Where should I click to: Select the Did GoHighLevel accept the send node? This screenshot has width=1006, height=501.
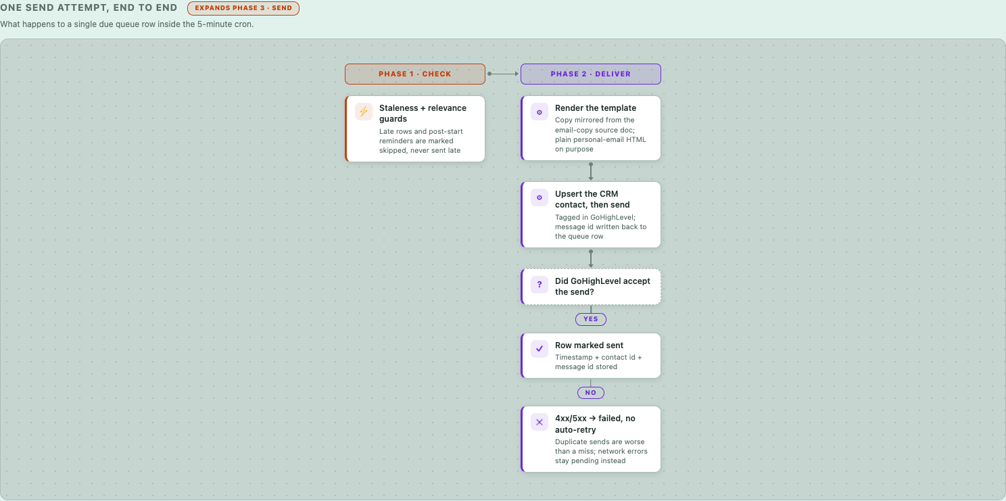pyautogui.click(x=591, y=287)
